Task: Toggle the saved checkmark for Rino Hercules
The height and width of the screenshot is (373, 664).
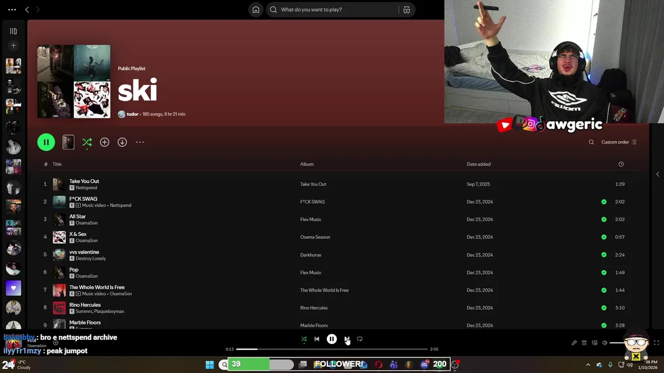Action: 604,308
